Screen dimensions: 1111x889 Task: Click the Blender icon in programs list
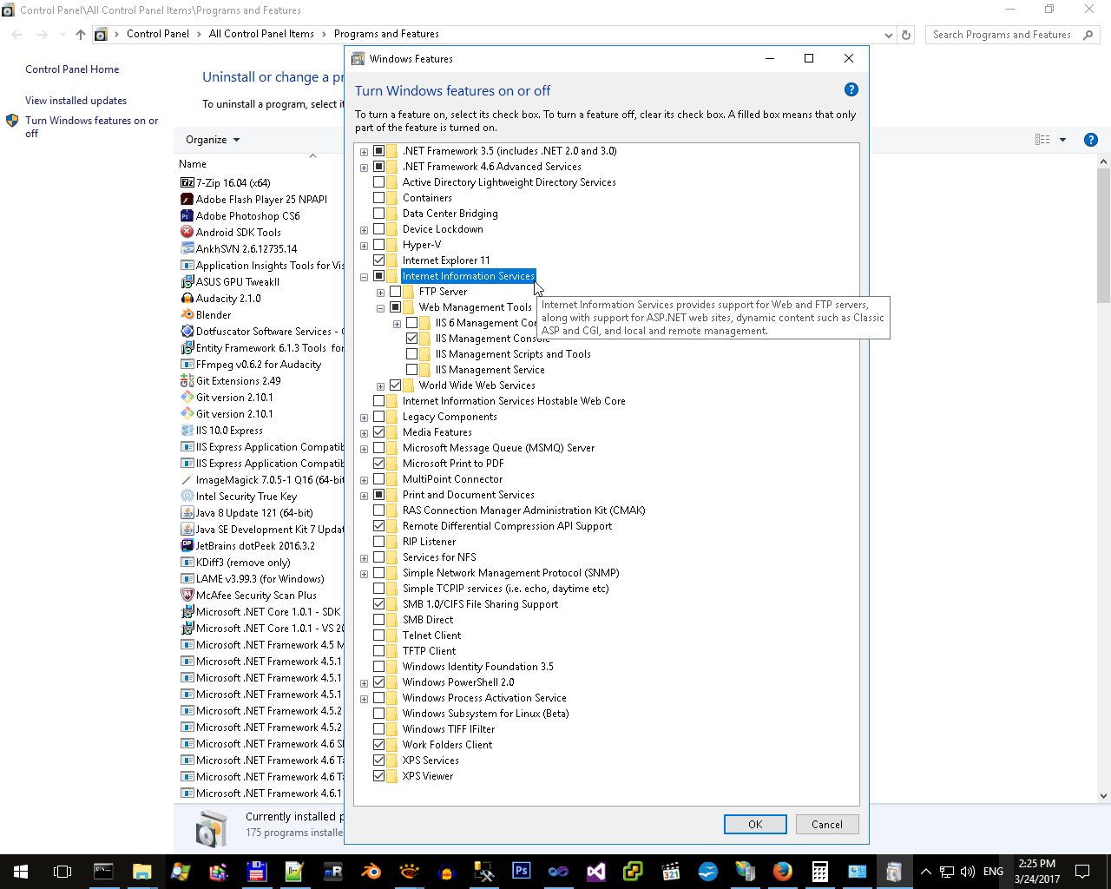[187, 314]
